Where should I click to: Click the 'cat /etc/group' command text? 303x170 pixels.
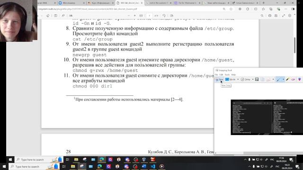point(93,39)
